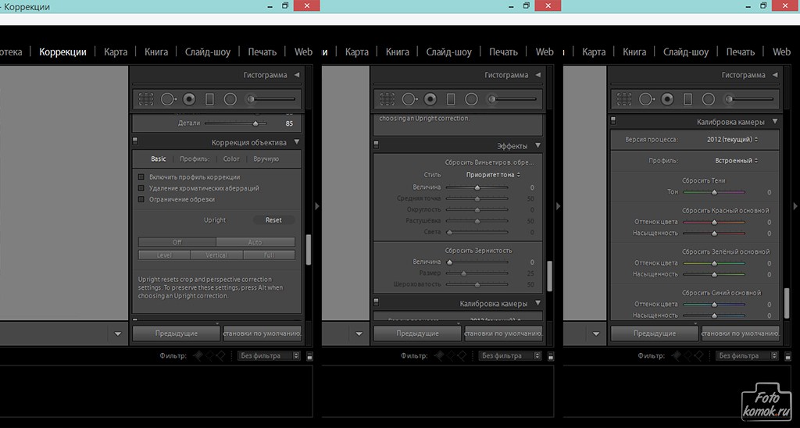Open the Color tab in Коррекция объектива
The width and height of the screenshot is (800, 428).
tap(231, 159)
